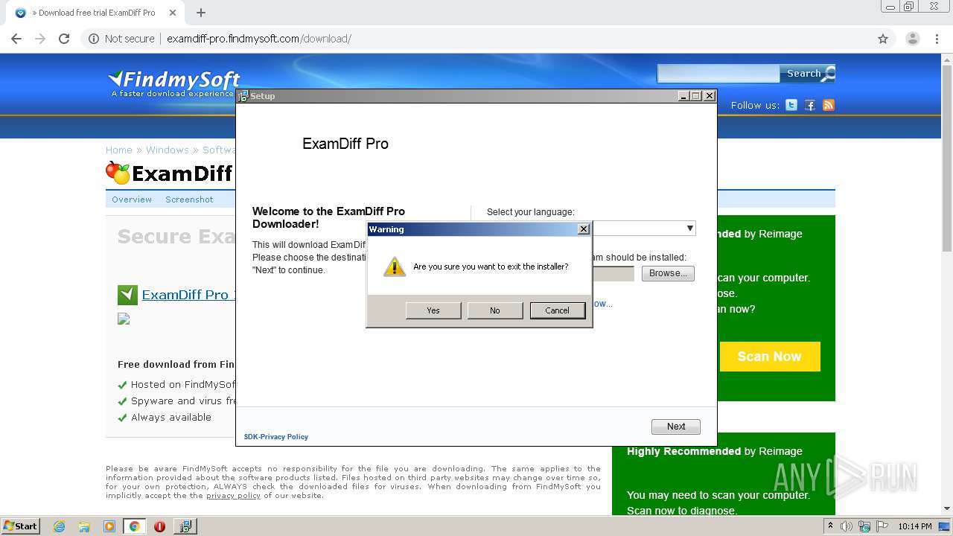Viewport: 953px width, 536px height.
Task: Click Next in the Setup window
Action: coord(676,427)
